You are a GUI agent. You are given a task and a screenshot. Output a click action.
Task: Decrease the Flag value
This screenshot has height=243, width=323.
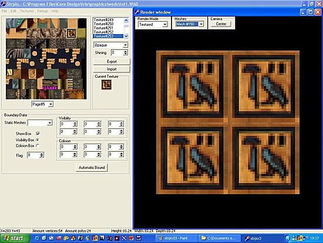tap(42, 157)
